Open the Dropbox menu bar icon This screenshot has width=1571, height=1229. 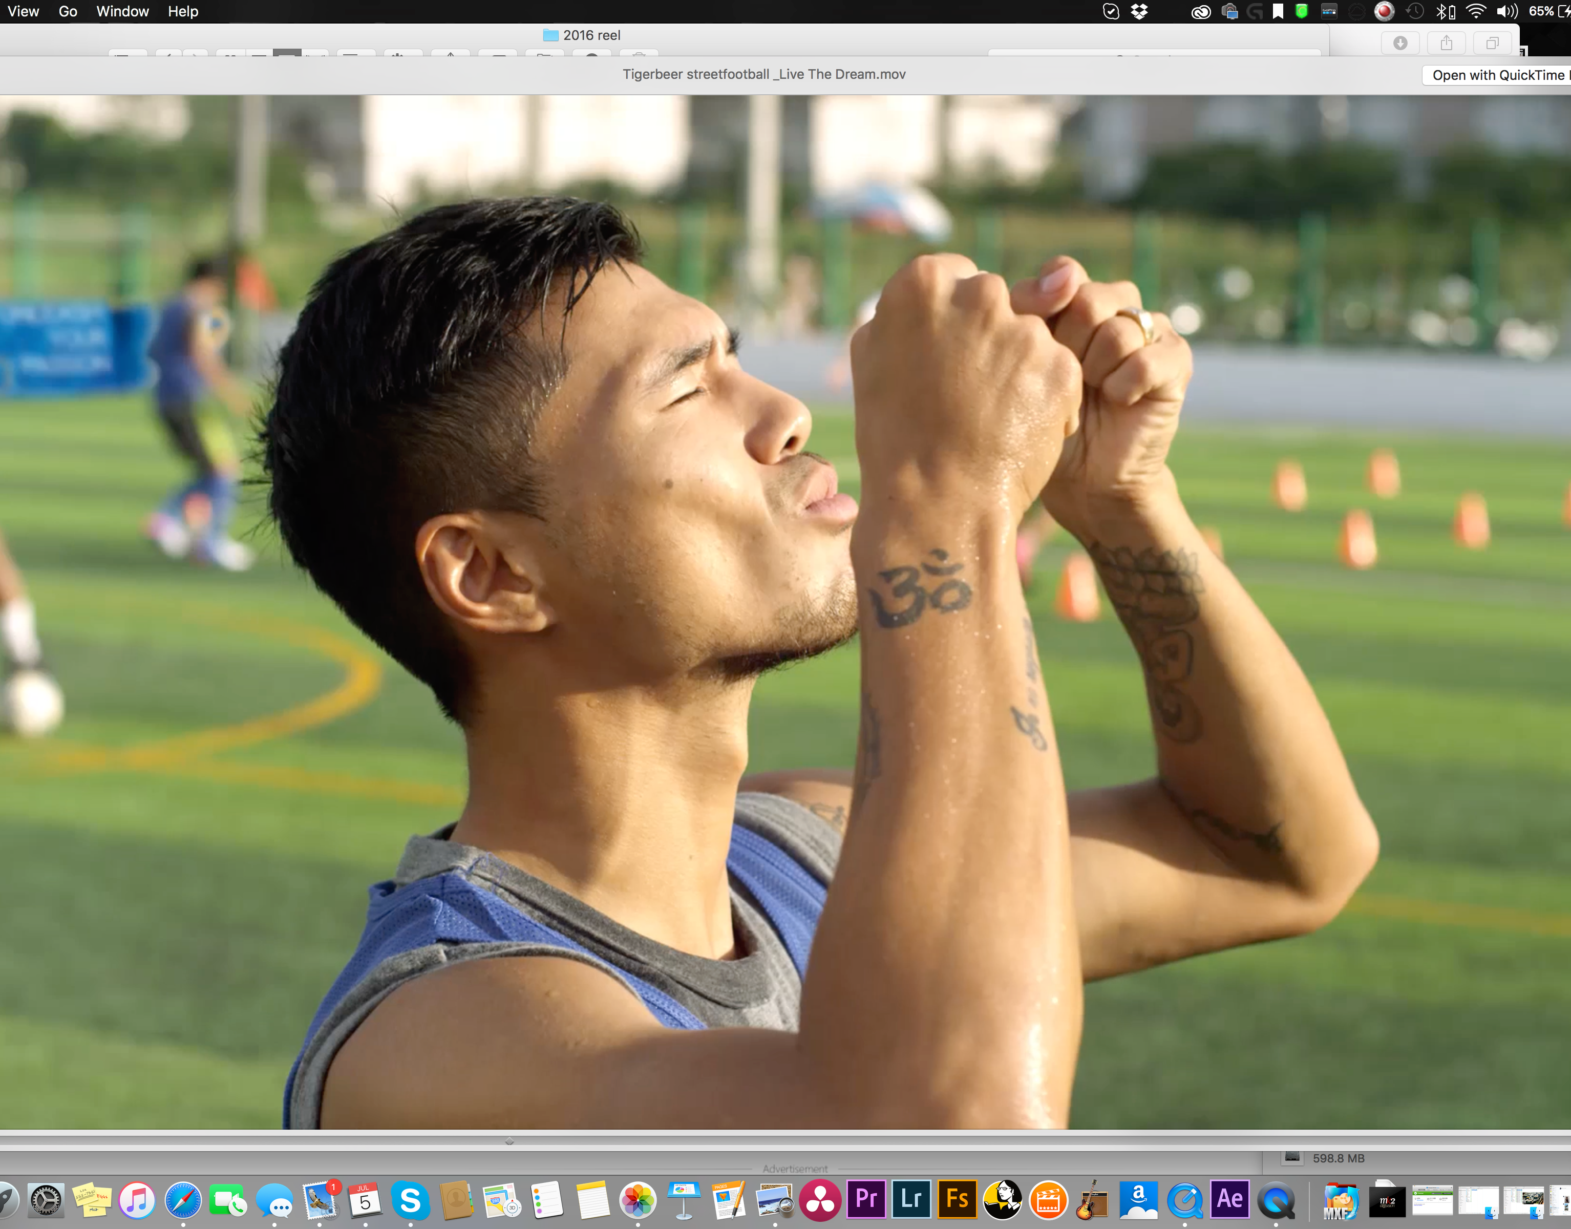click(1139, 11)
